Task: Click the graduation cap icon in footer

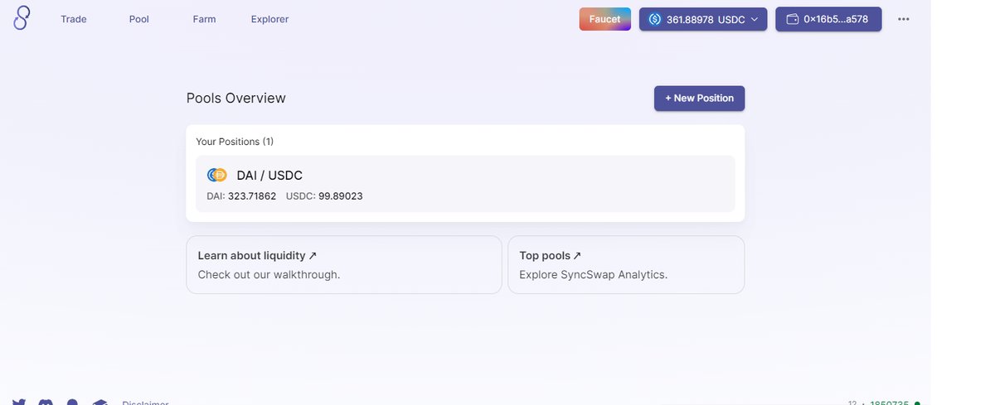Action: 100,403
